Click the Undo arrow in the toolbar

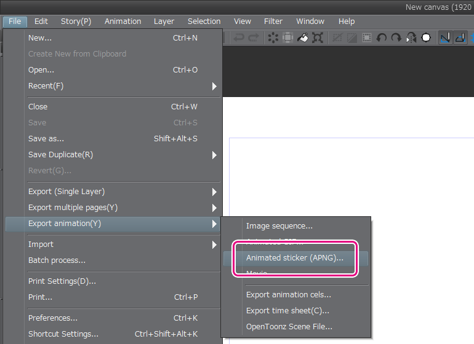(238, 38)
